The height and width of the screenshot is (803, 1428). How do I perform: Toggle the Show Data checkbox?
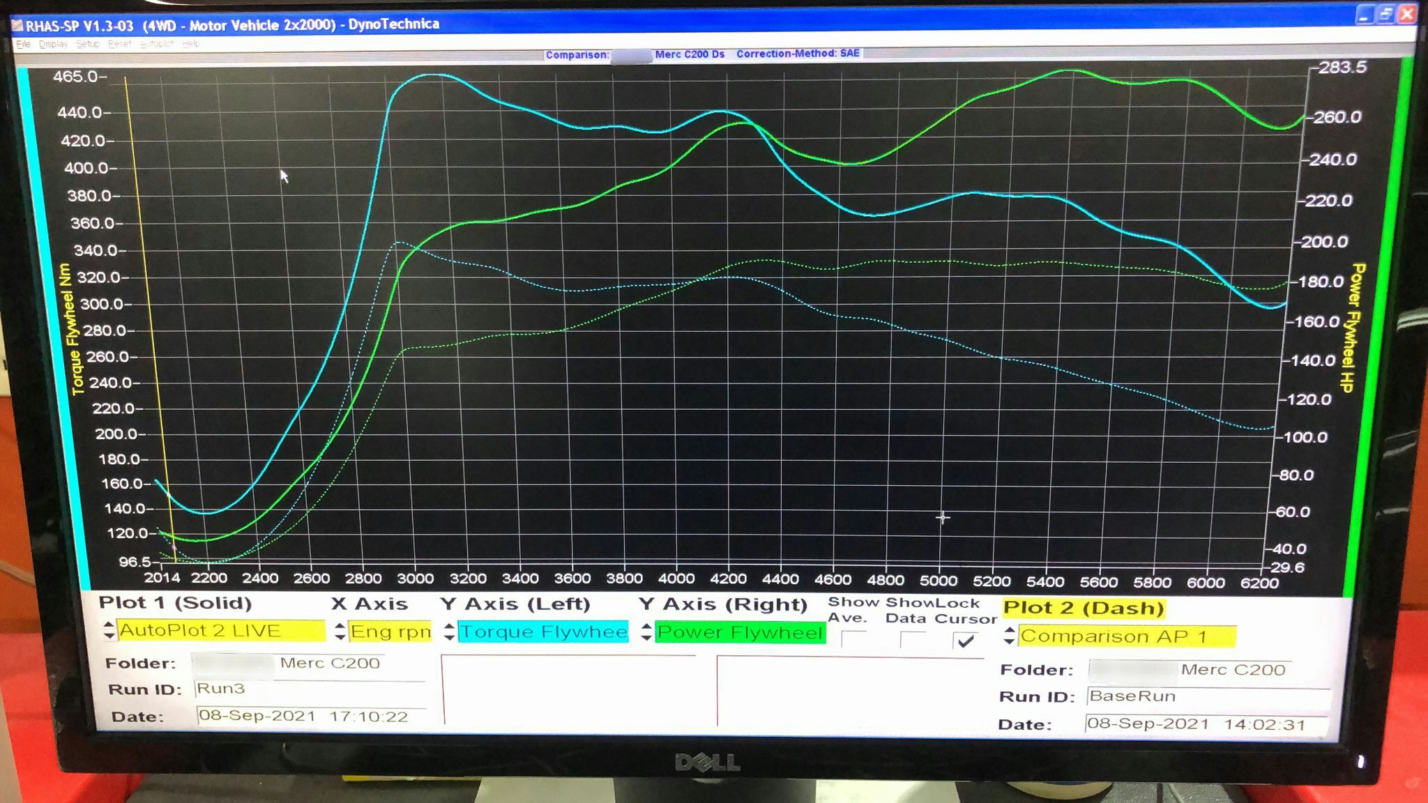click(913, 640)
